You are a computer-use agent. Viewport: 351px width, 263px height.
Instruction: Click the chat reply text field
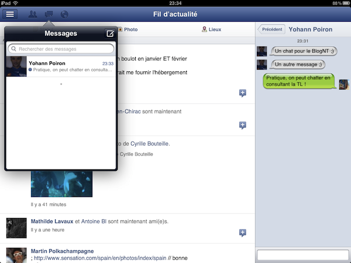[x=302, y=255]
